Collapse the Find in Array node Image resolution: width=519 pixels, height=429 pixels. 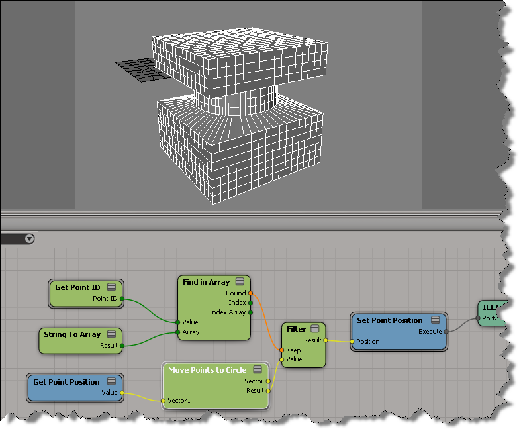[x=240, y=282]
